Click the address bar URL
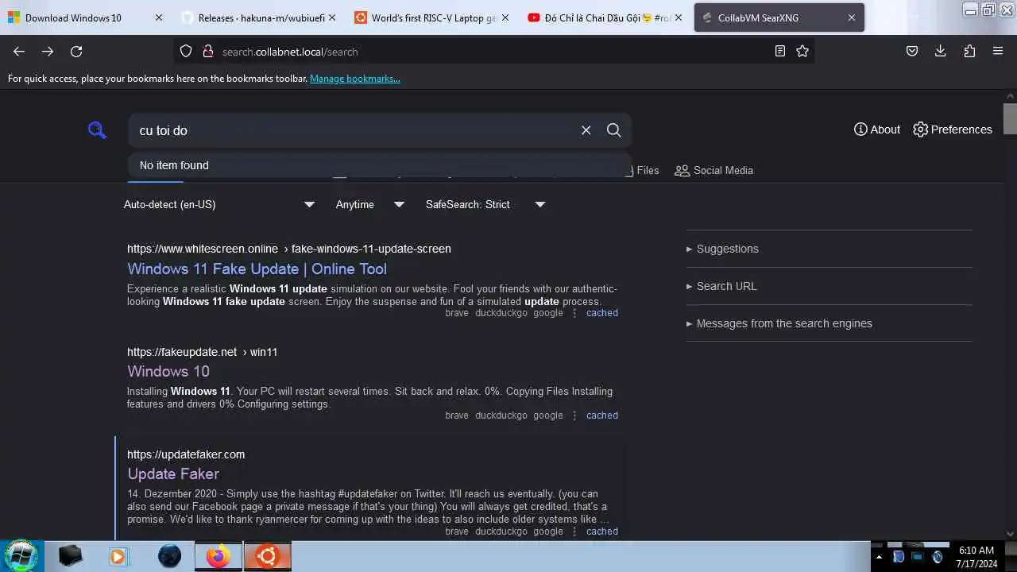This screenshot has height=572, width=1017. coord(290,52)
